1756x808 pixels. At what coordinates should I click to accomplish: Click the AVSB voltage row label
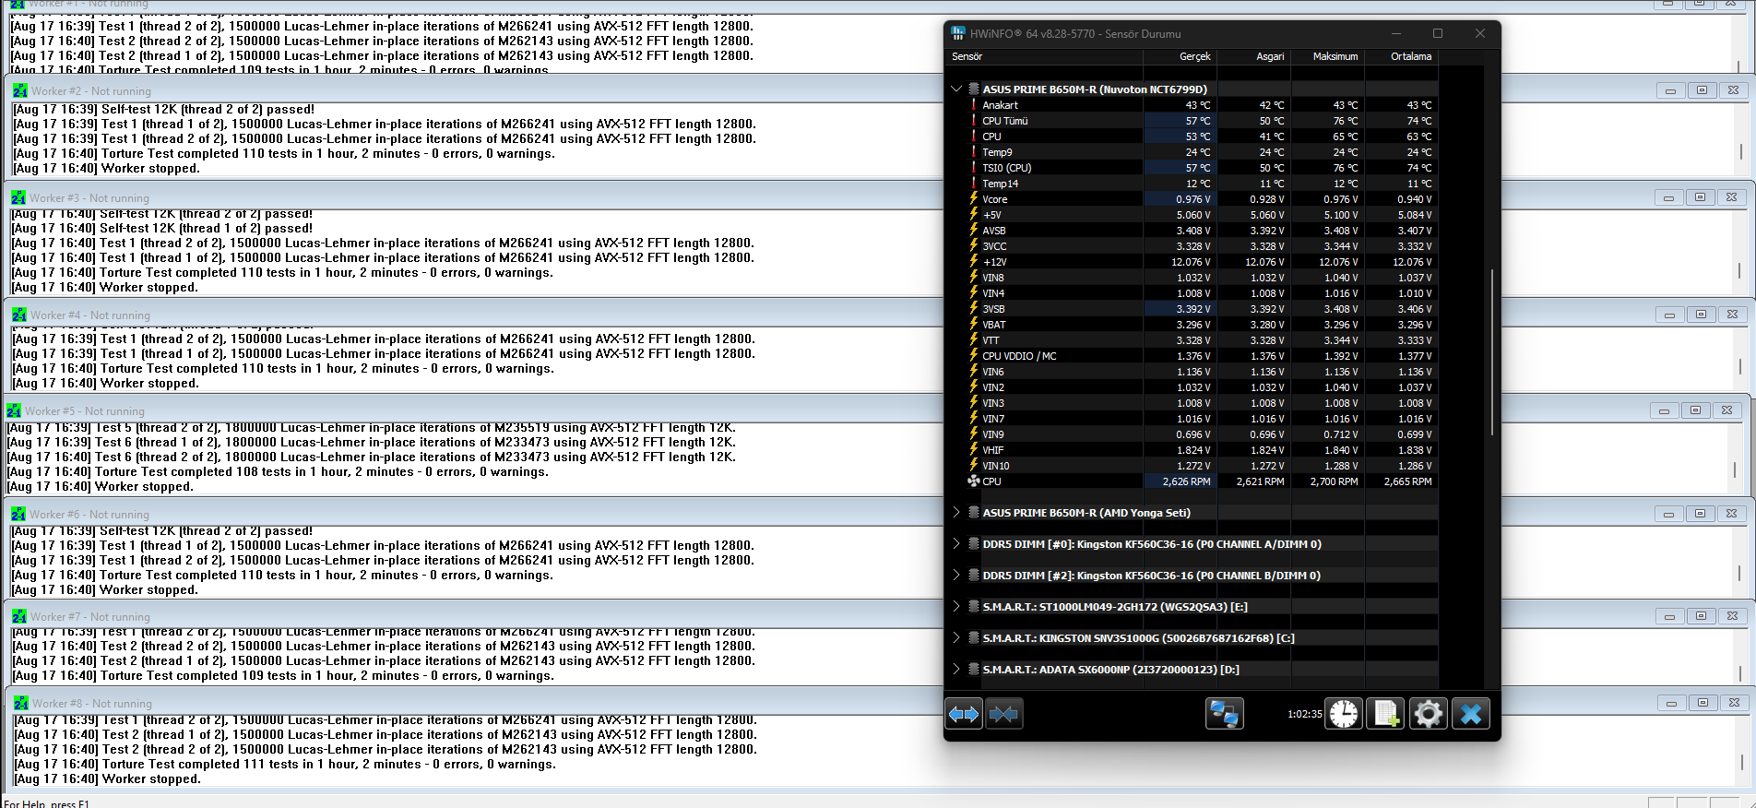pyautogui.click(x=994, y=231)
